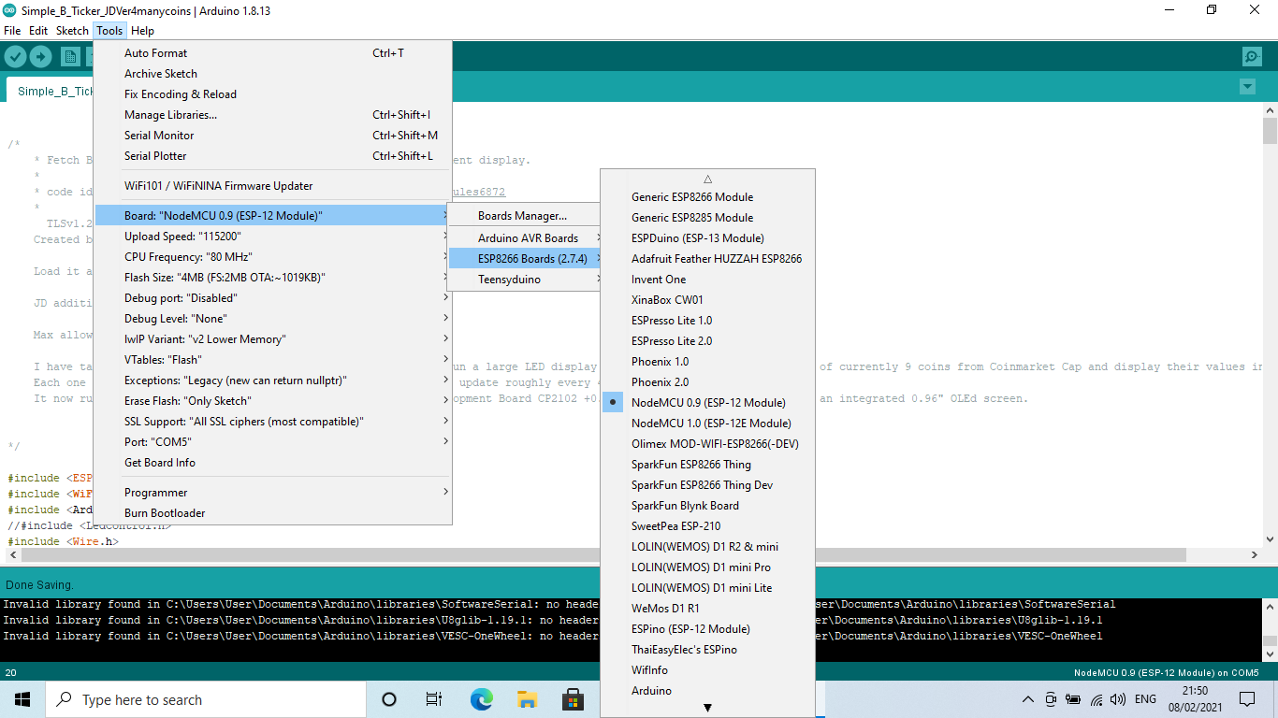Choose Generic ESP8266 Module board

707,197
